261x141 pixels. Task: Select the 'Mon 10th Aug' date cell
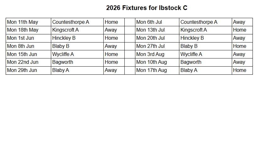pos(152,62)
